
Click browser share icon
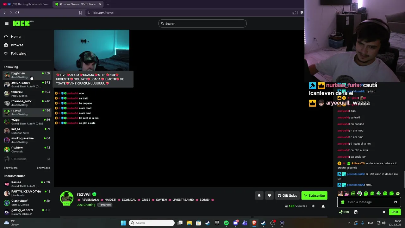click(294, 13)
